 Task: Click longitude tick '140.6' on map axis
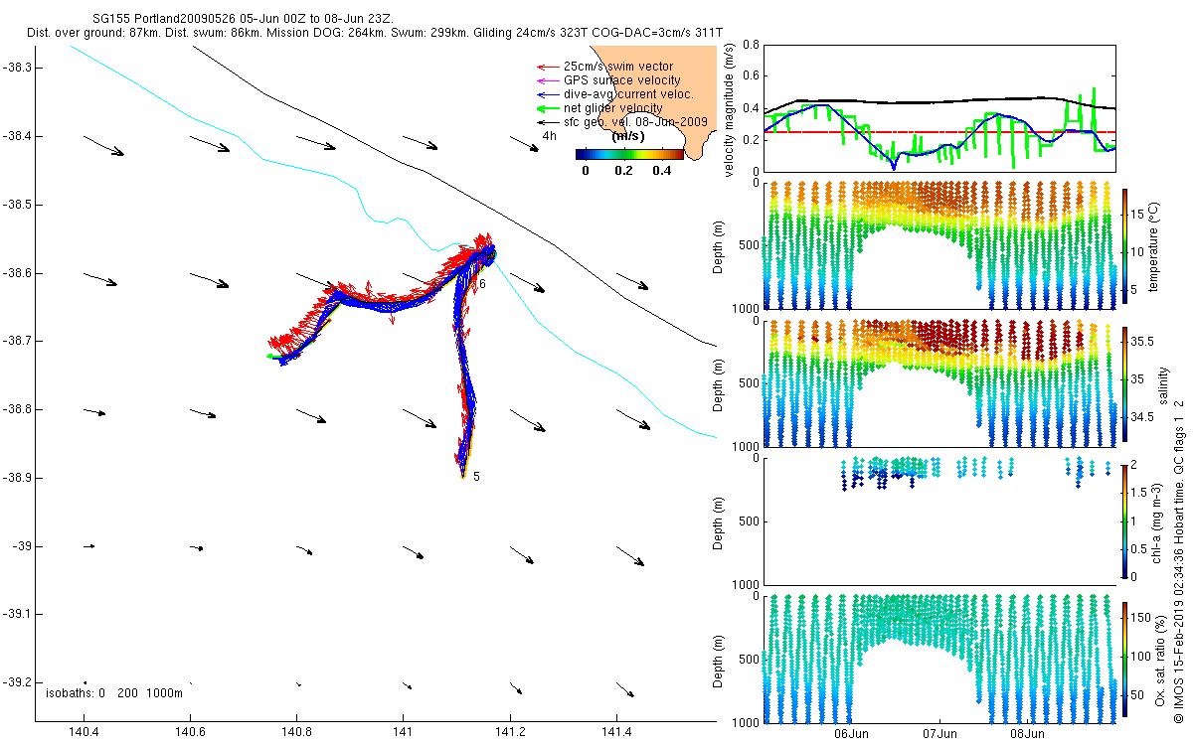(x=190, y=733)
